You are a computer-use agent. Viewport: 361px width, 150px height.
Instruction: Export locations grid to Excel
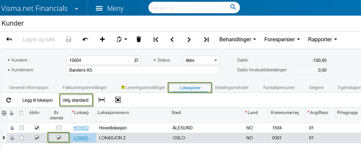118,100
